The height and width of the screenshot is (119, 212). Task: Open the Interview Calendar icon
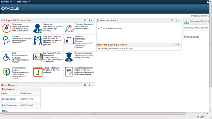coord(38,40)
